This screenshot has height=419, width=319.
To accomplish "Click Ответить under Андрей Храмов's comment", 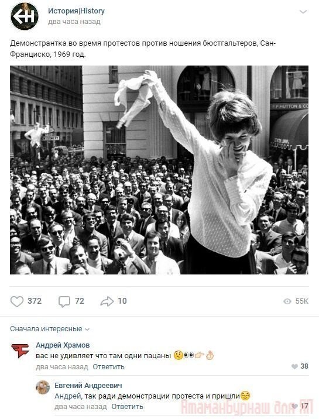I will [108, 367].
